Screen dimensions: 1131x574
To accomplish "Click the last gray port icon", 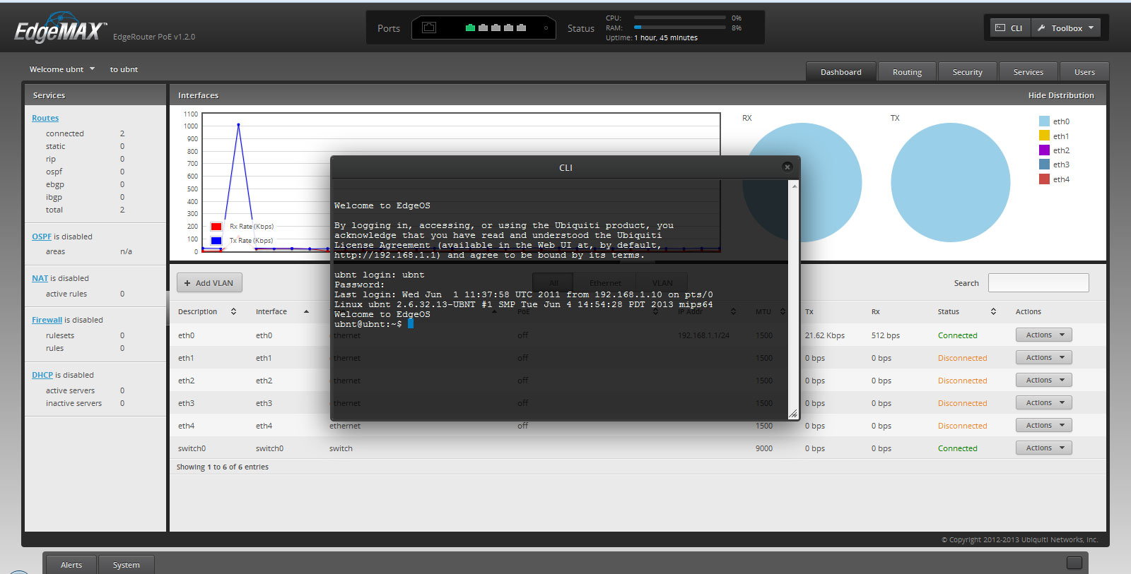I will point(522,28).
